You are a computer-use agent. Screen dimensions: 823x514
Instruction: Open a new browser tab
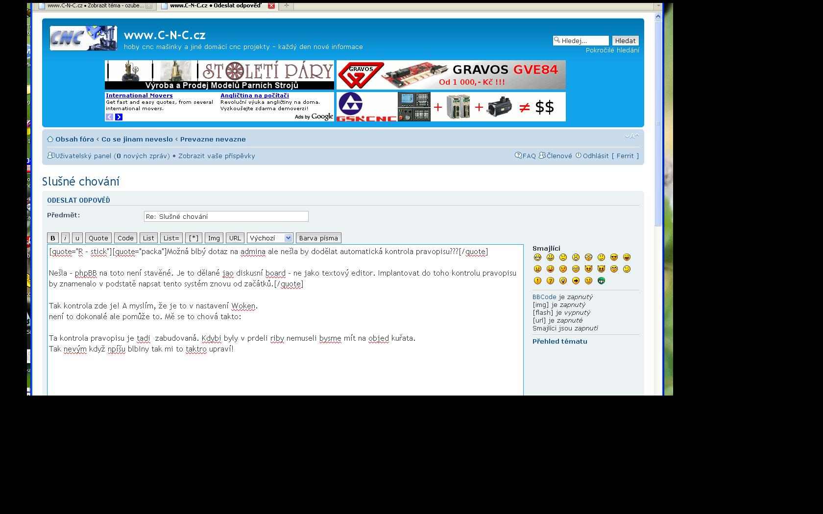[287, 6]
